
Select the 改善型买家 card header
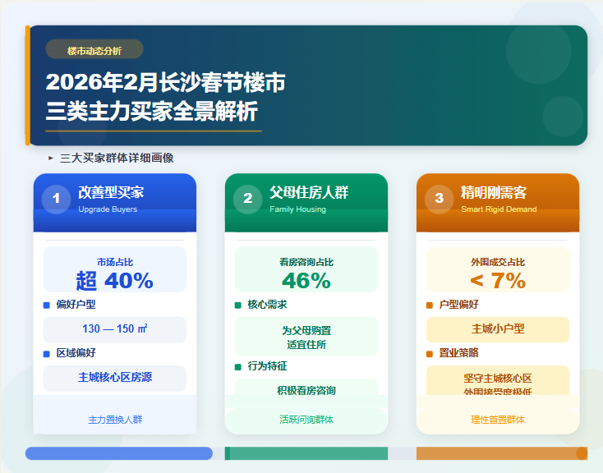pos(115,203)
